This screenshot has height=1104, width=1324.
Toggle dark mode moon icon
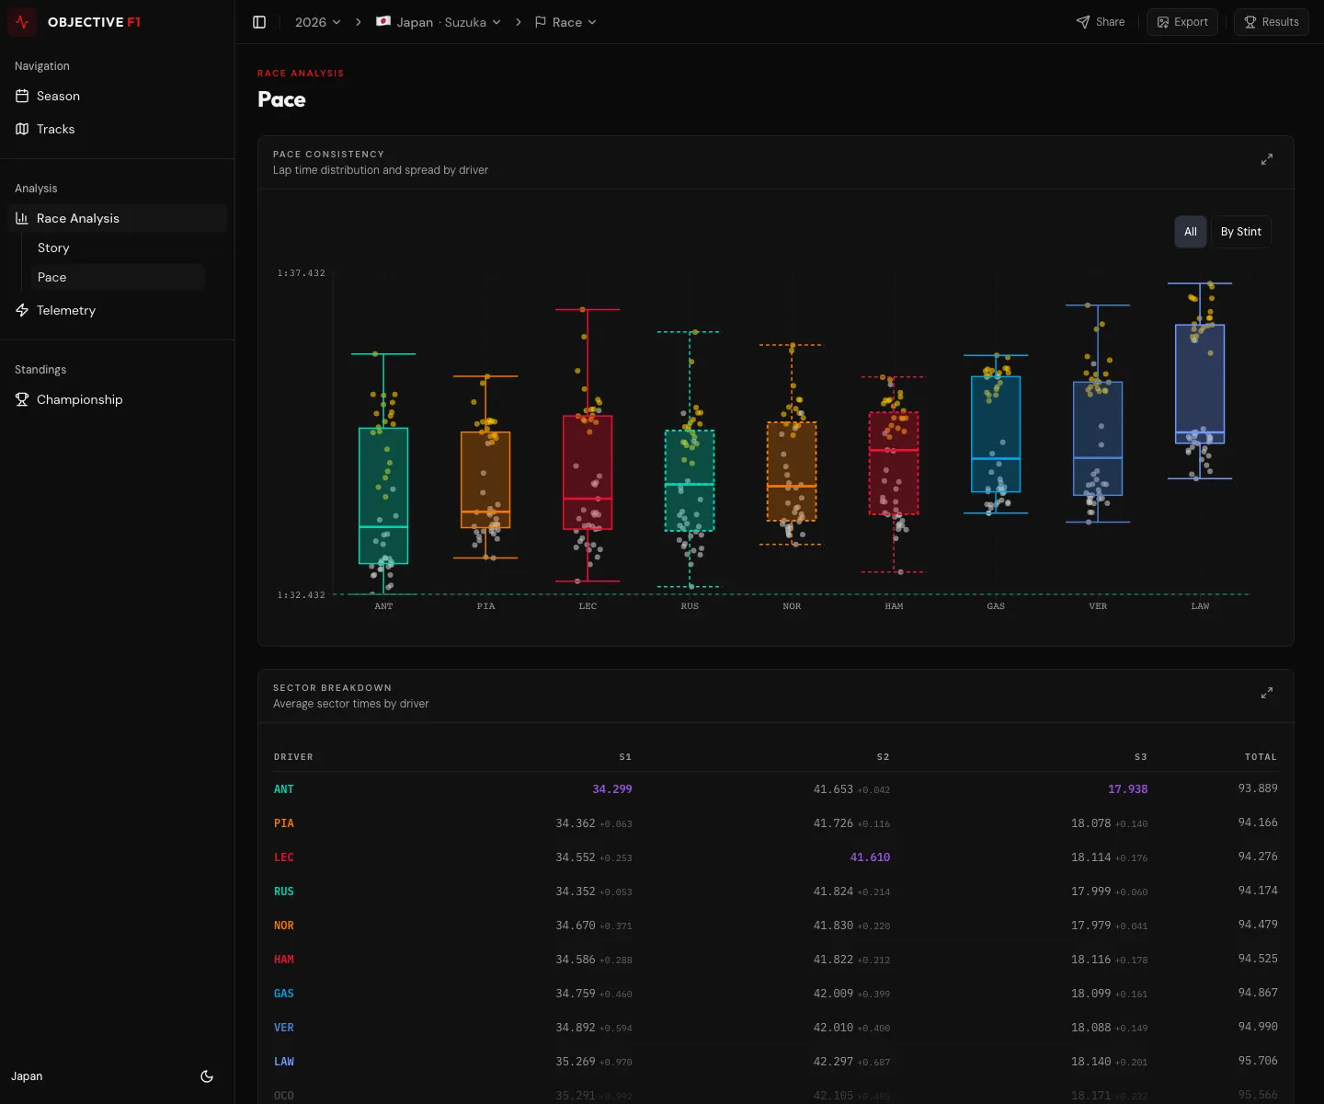(207, 1076)
